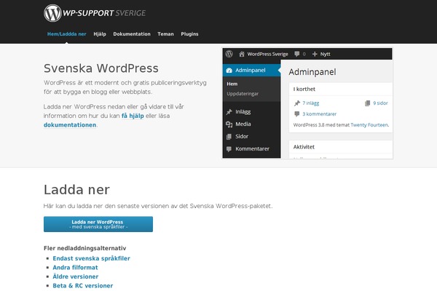Select the Adminpanel sidebar item
The height and width of the screenshot is (291, 437).
click(252, 70)
